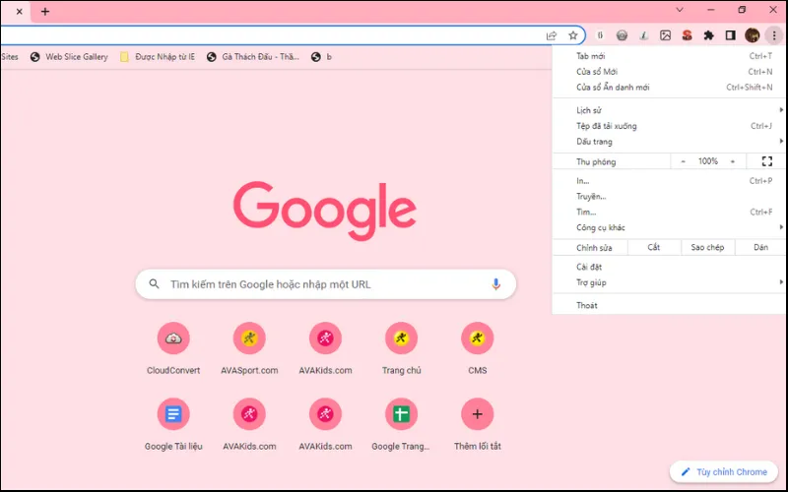Expand the Lịch sử submenu
This screenshot has height=492, width=788.
pos(669,110)
